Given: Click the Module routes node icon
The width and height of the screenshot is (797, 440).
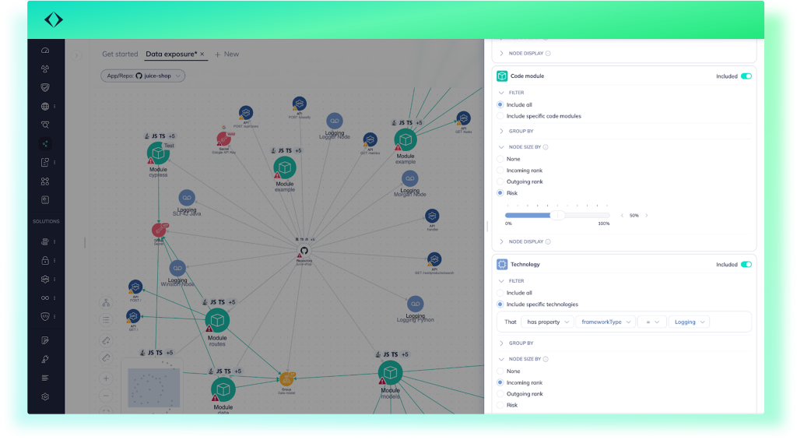Looking at the screenshot, I should (217, 320).
